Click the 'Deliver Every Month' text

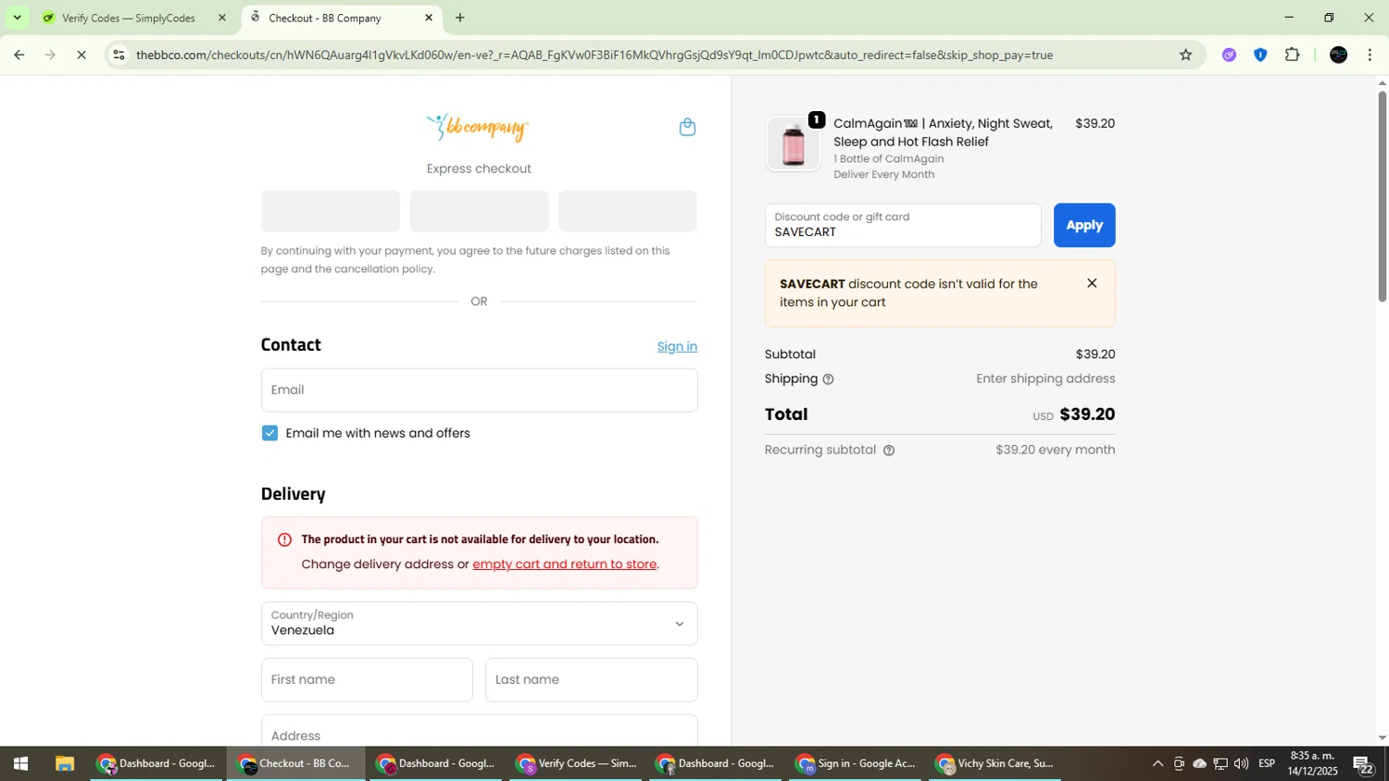pos(883,175)
